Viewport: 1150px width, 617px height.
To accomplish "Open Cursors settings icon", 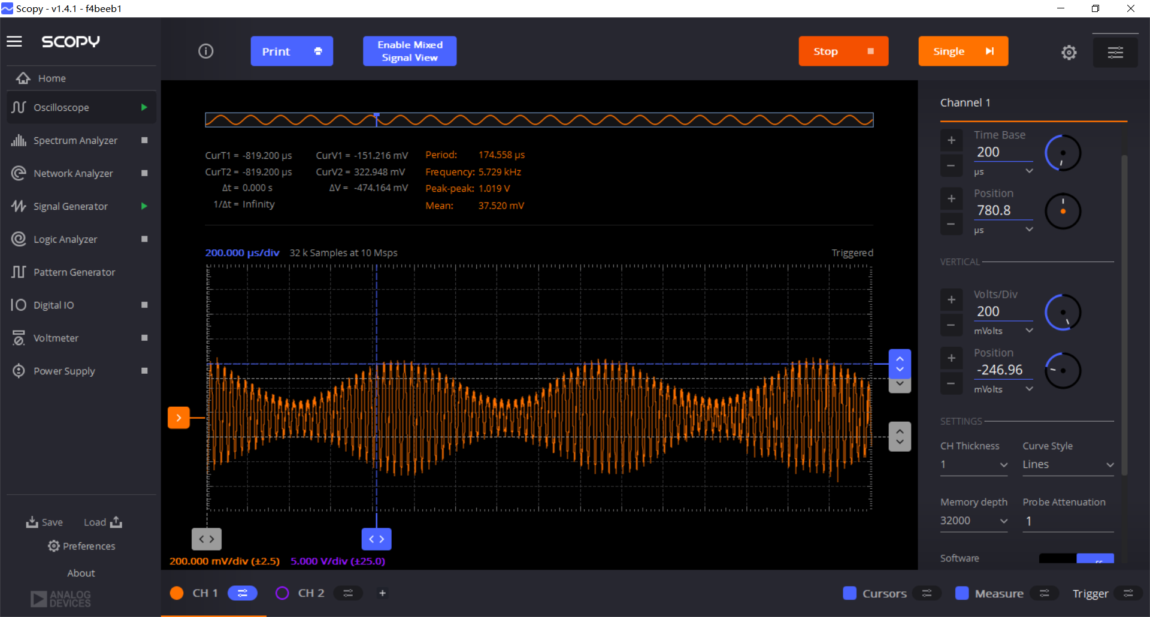I will pyautogui.click(x=927, y=593).
